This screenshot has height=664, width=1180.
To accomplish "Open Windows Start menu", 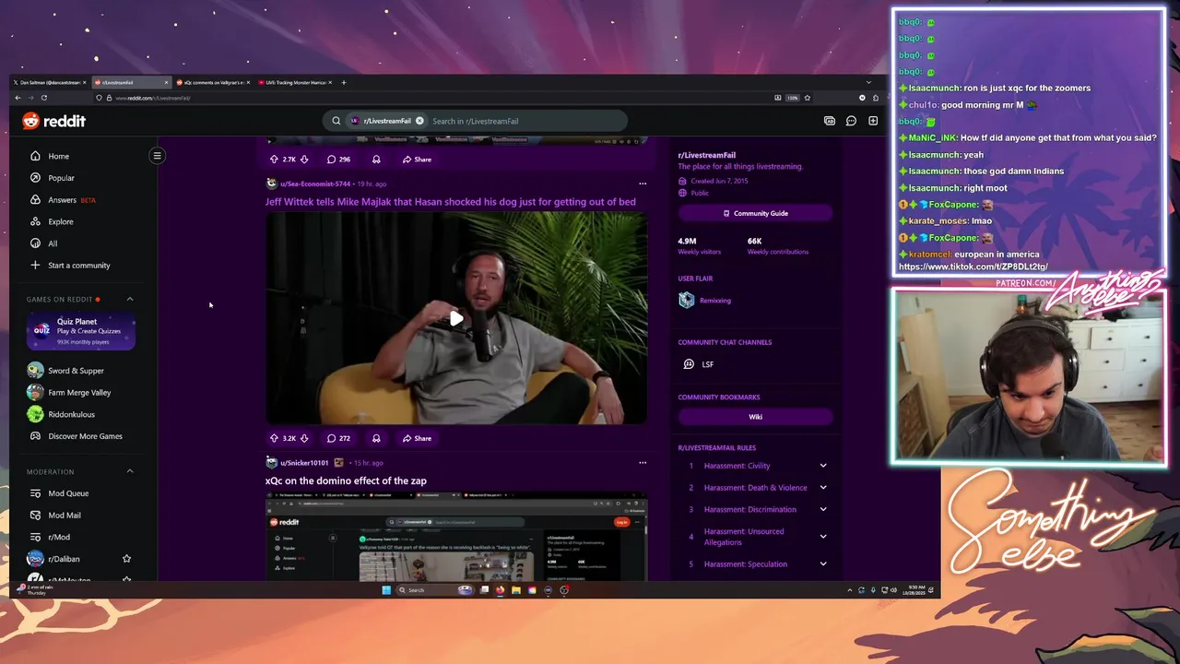I will point(386,590).
